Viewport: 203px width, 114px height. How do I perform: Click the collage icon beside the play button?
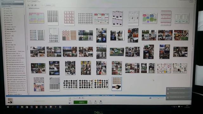(32, 5)
